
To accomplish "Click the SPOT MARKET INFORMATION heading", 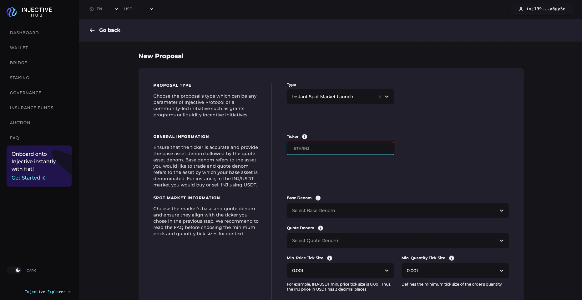I will pos(187,198).
